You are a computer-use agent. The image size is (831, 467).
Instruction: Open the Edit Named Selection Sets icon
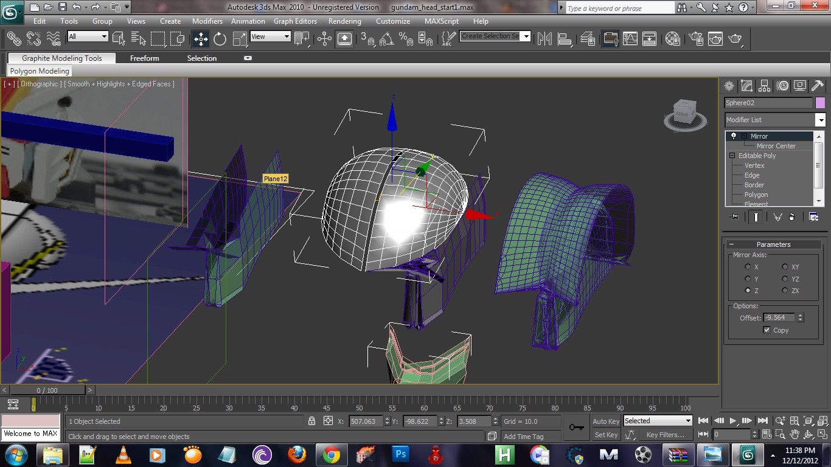(x=448, y=39)
